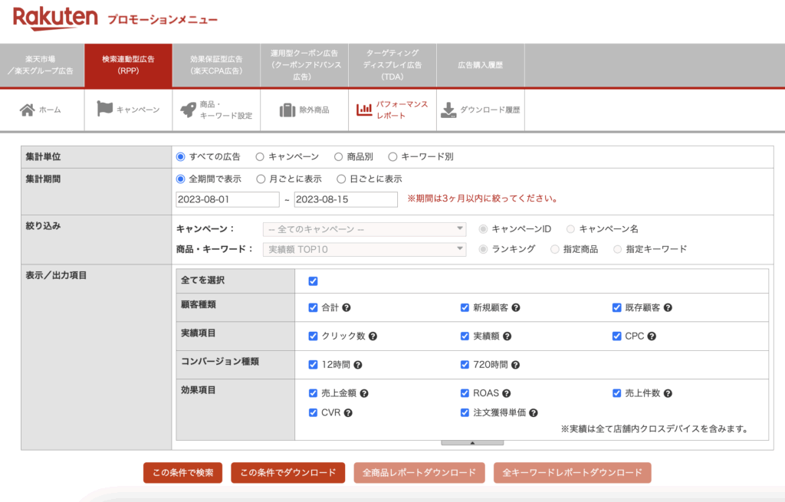Open help icon next to ROAS

[507, 393]
